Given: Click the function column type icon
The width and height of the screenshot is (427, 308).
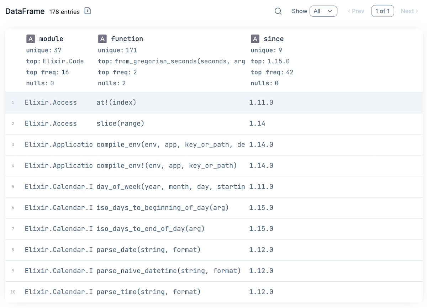Looking at the screenshot, I should [x=102, y=39].
